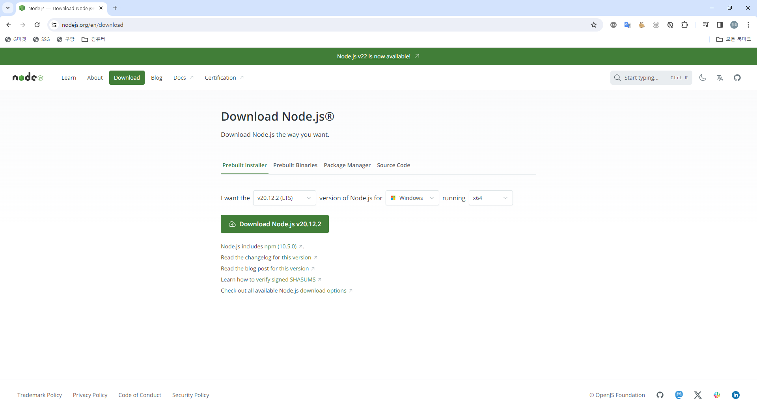Bookmark this page with star icon
Viewport: 757px width, 410px height.
[x=594, y=25]
